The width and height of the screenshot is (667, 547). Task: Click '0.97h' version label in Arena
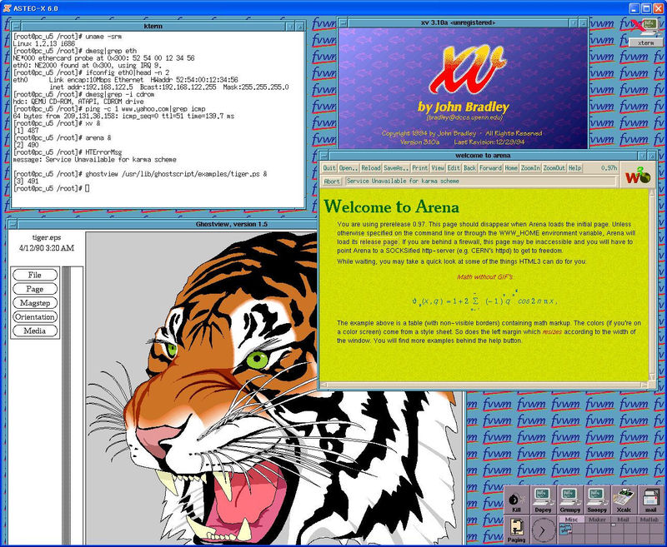[x=609, y=168]
